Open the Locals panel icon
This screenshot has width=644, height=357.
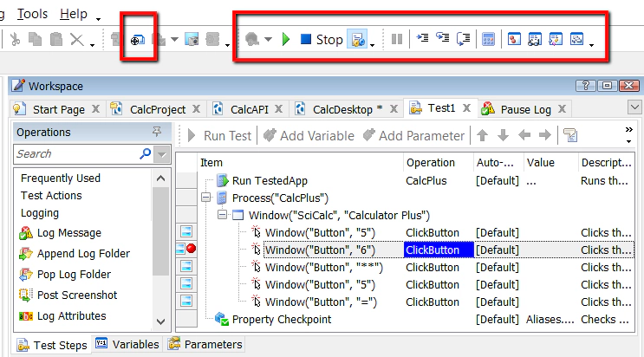point(556,39)
